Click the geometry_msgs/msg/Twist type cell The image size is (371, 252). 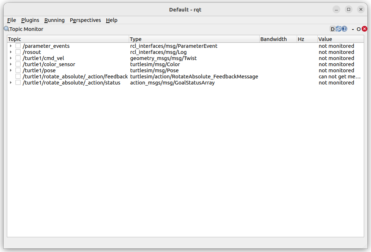tap(163, 58)
